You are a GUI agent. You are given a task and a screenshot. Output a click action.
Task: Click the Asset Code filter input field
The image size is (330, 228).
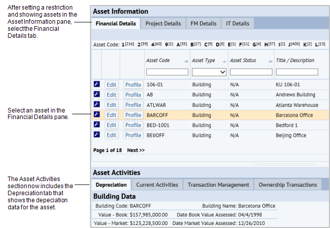166,72
